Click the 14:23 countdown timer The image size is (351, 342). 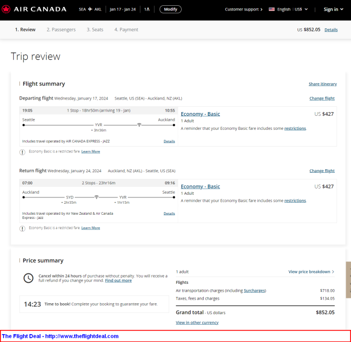coord(32,304)
